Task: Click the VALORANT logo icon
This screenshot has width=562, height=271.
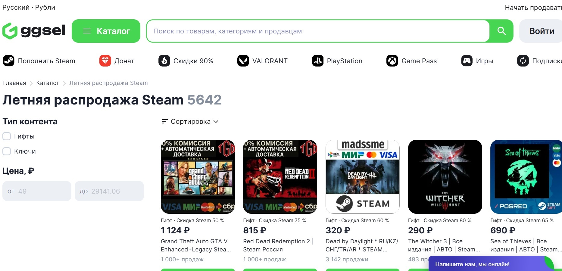Action: pyautogui.click(x=243, y=61)
